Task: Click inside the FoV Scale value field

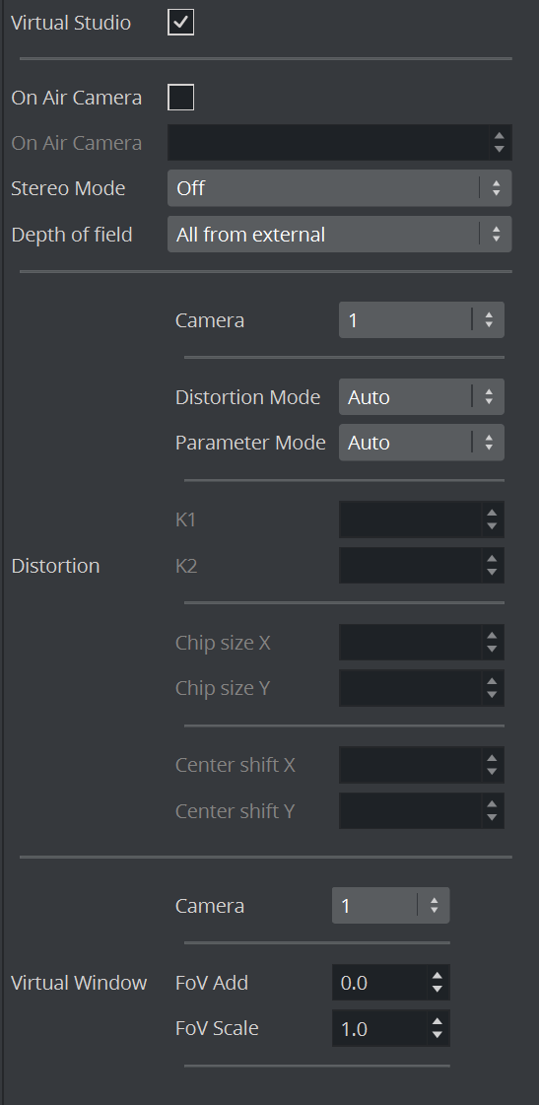Action: (x=379, y=1028)
